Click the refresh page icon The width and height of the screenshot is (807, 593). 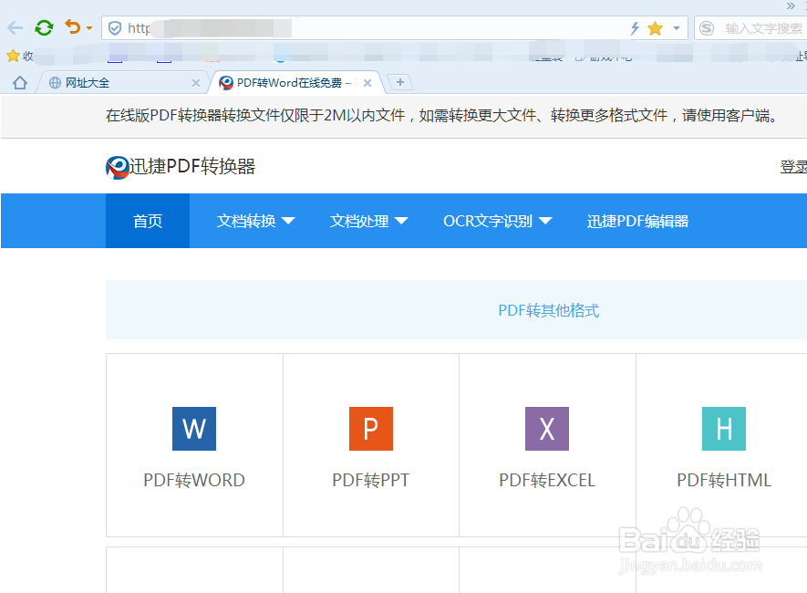(x=44, y=27)
